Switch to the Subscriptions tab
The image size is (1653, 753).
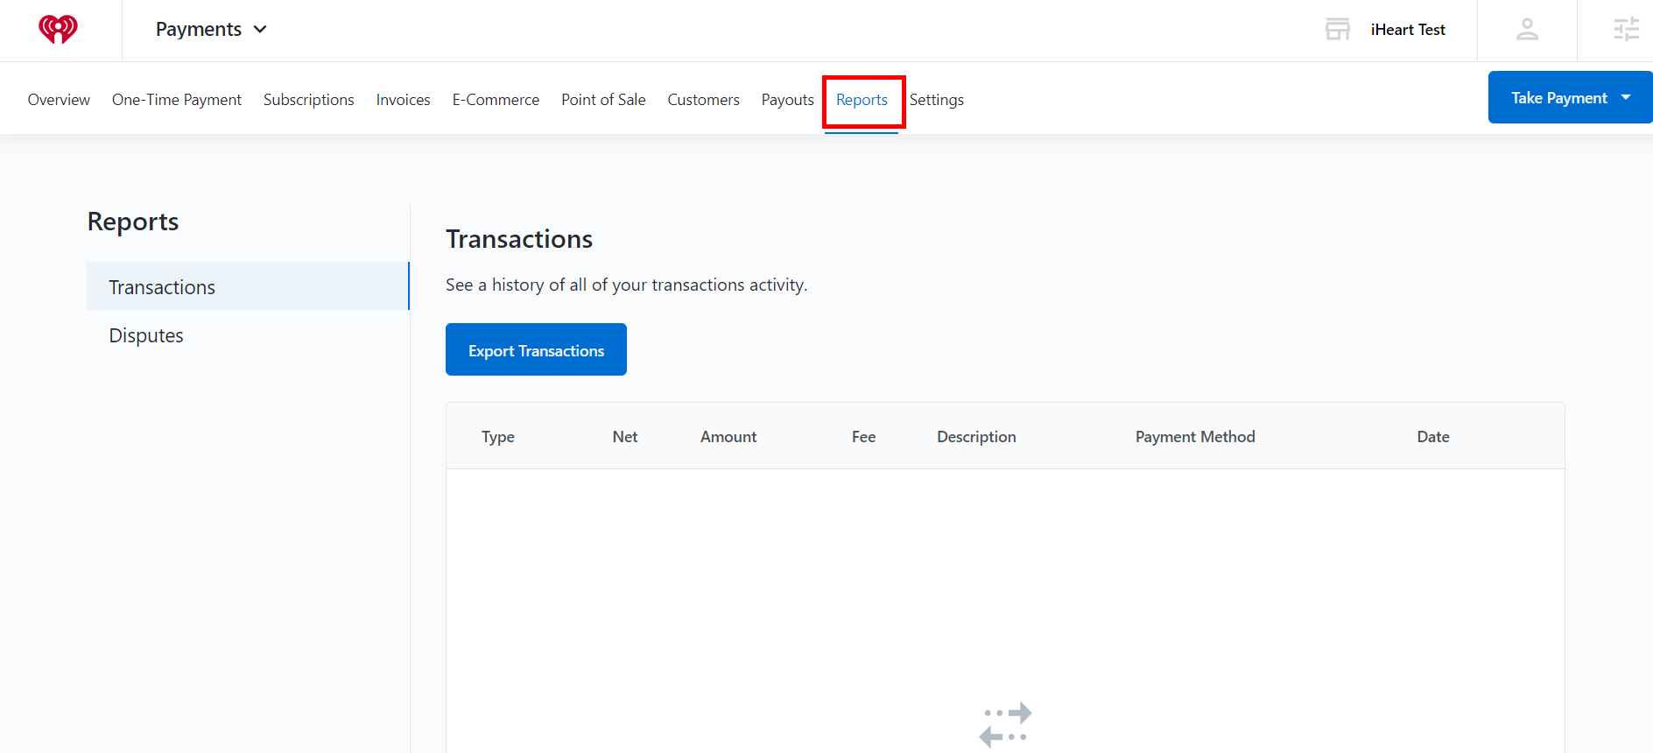click(309, 100)
